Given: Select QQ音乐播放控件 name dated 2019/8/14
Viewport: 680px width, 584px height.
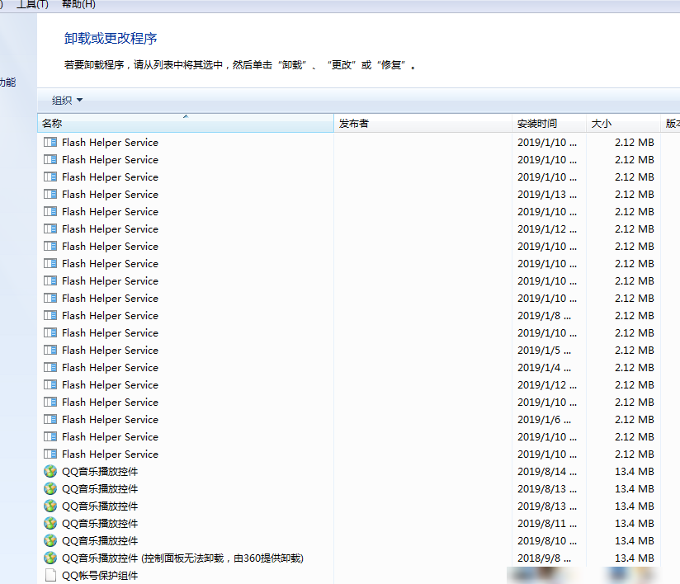Looking at the screenshot, I should point(100,472).
